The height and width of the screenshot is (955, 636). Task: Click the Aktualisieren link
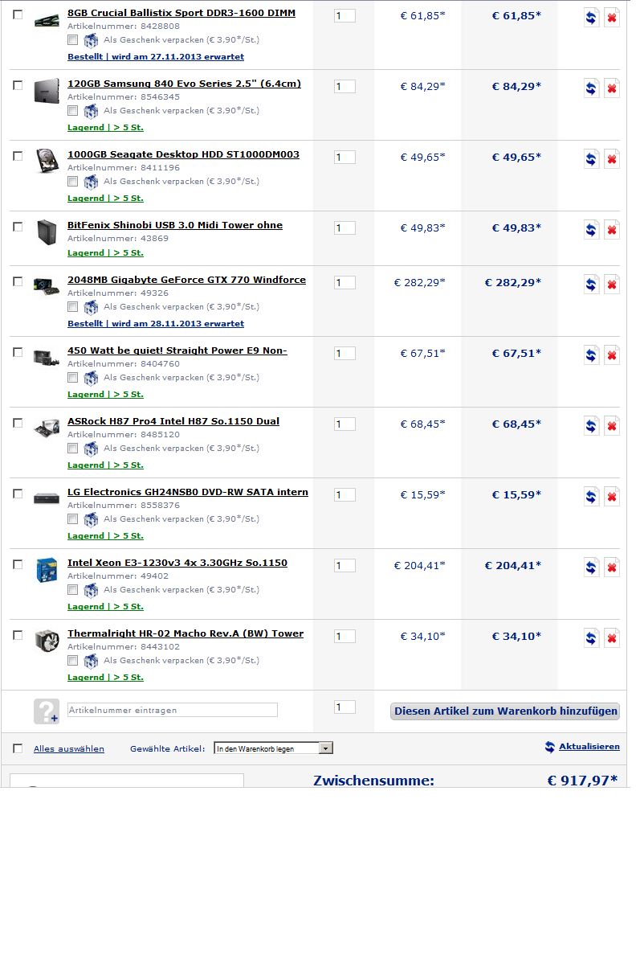point(589,747)
